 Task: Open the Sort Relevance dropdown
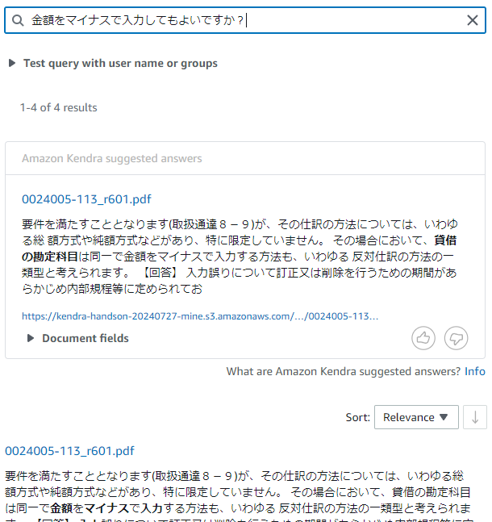(x=416, y=417)
